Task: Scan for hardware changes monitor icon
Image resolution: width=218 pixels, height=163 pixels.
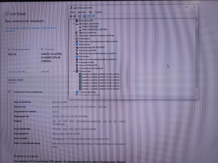Action: 94,16
